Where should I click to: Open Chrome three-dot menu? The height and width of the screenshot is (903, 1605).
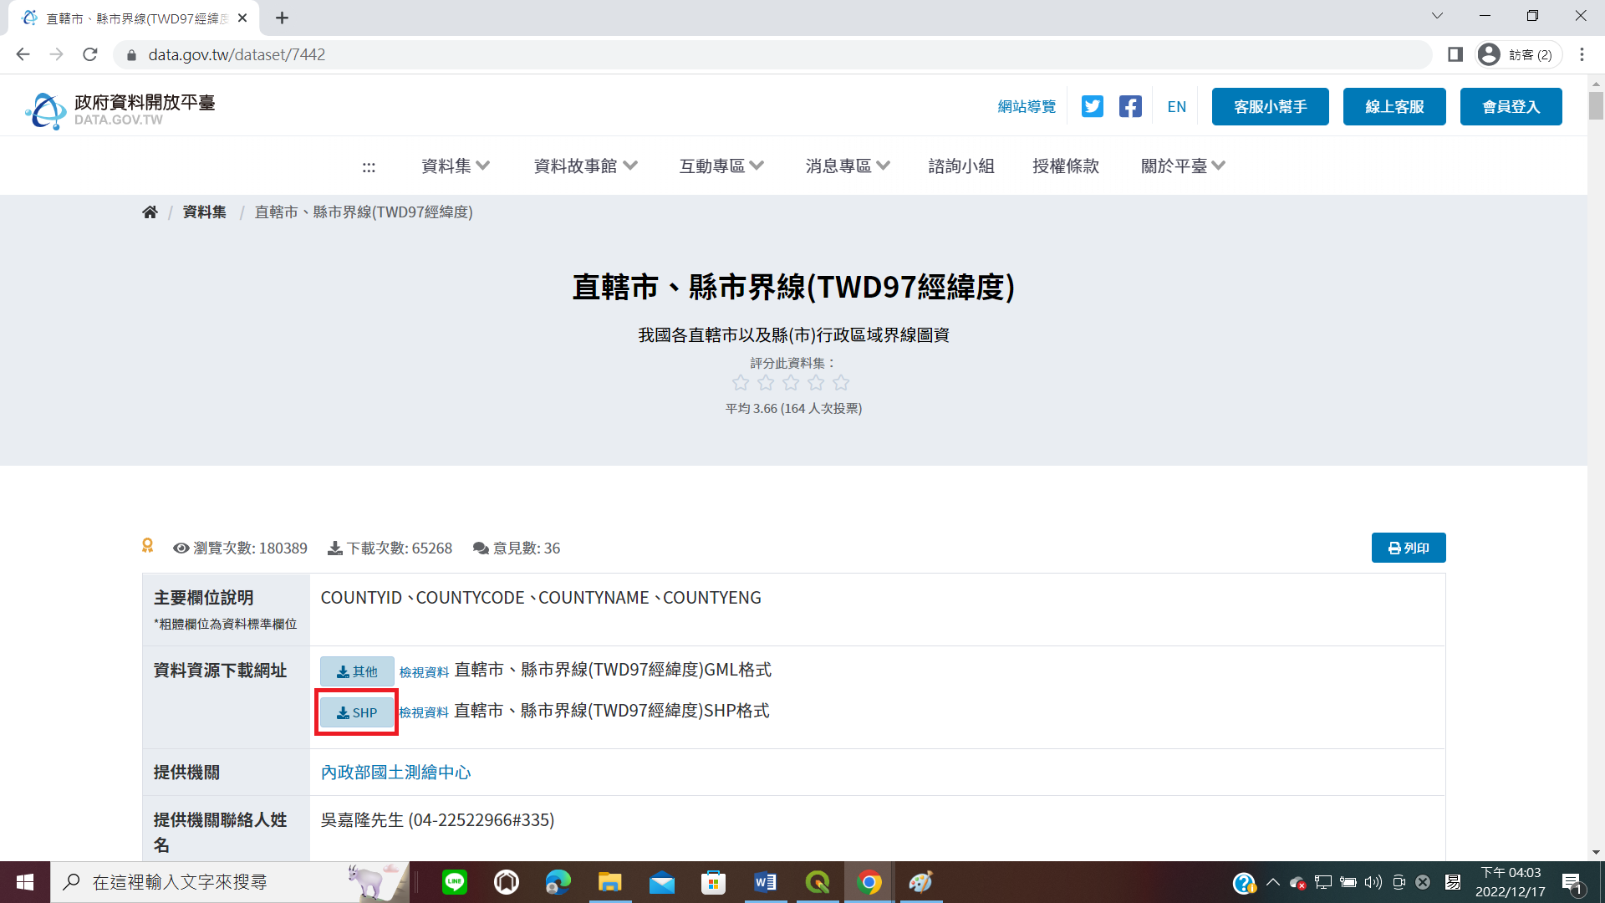(1582, 54)
